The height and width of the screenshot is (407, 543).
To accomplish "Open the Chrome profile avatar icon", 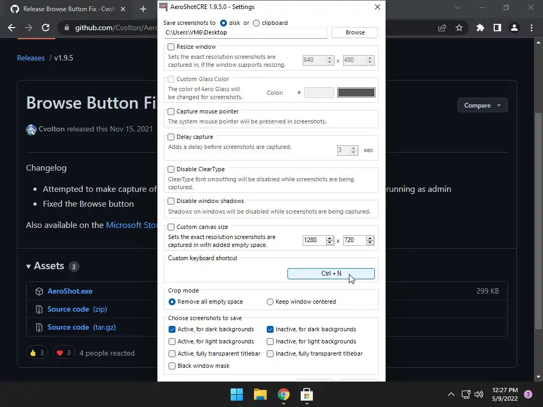I will [x=514, y=28].
